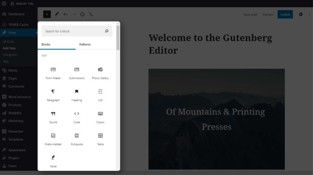Image resolution: width=313 pixels, height=175 pixels.
Task: Open Categories submenu item
Action: click(10, 55)
